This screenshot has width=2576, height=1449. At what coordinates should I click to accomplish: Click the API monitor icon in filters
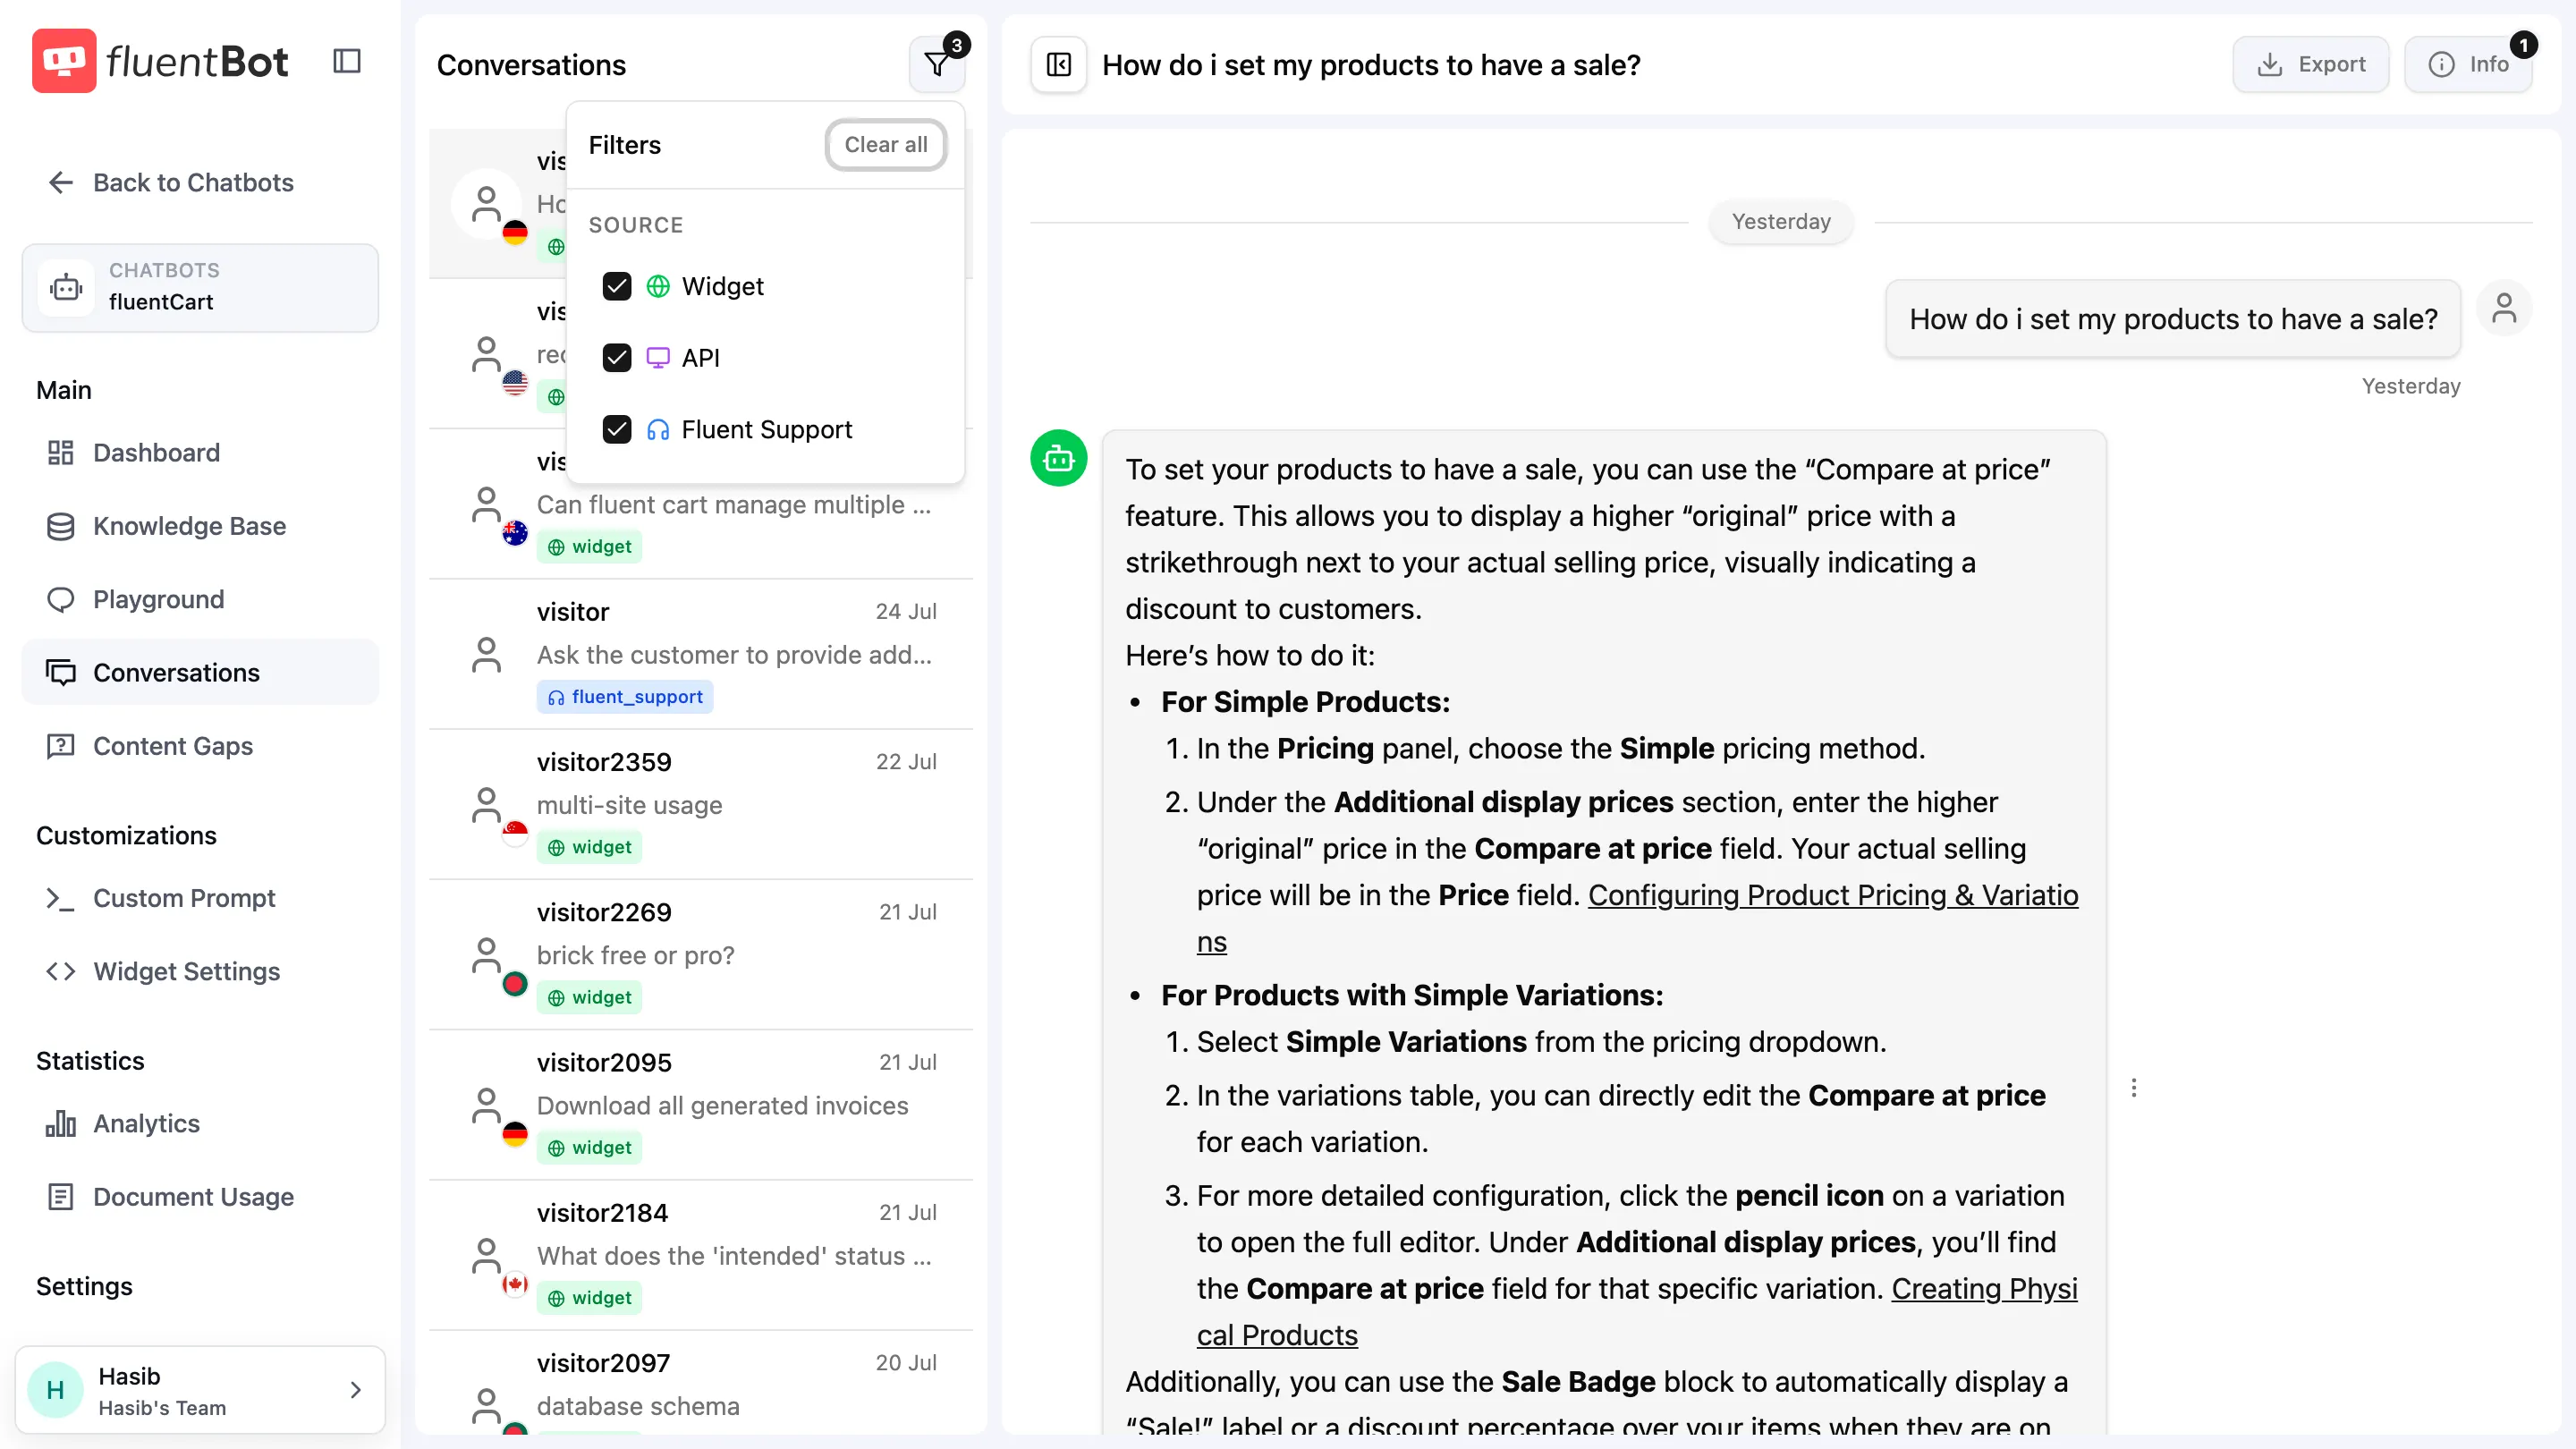658,357
